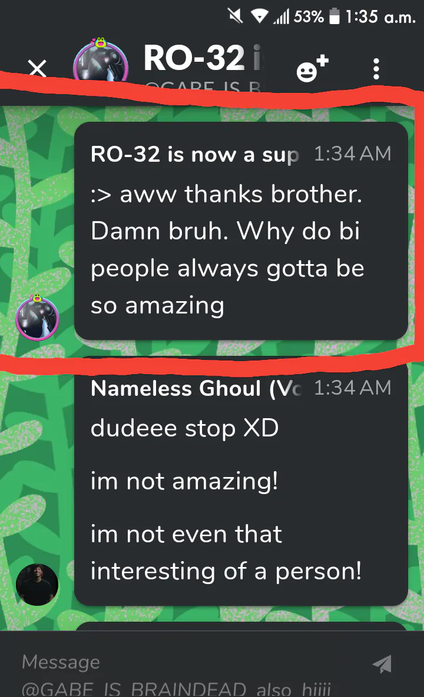Tap the cellular signal bars icon
424x697 pixels.
[x=281, y=17]
